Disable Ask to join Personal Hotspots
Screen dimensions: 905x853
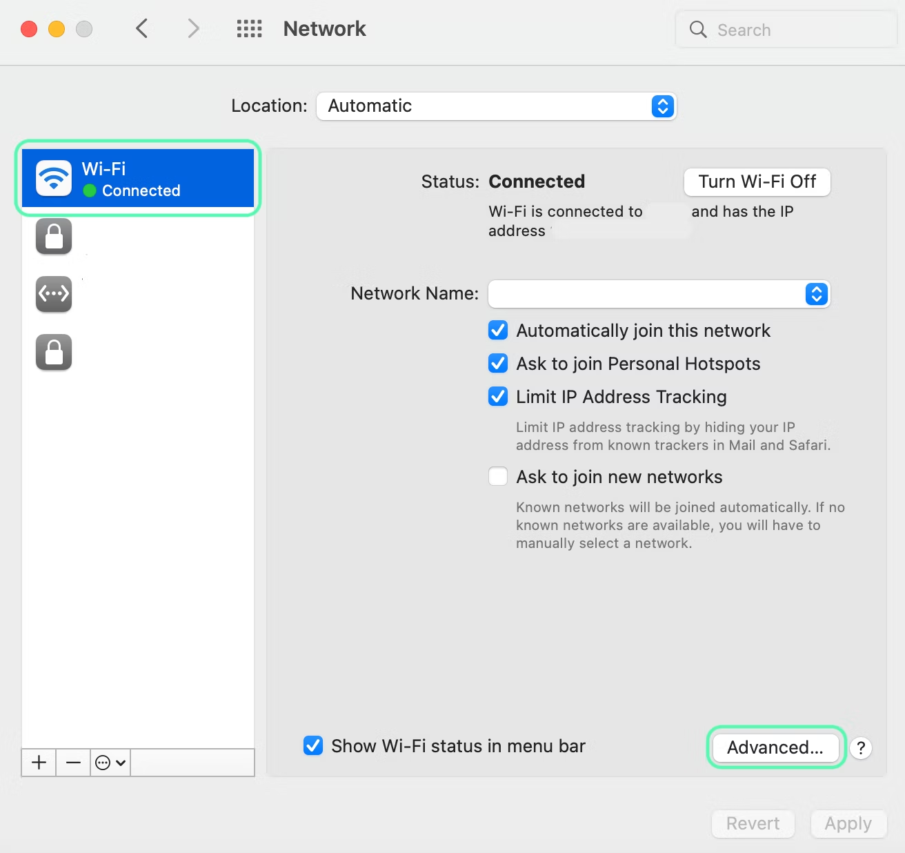(497, 363)
